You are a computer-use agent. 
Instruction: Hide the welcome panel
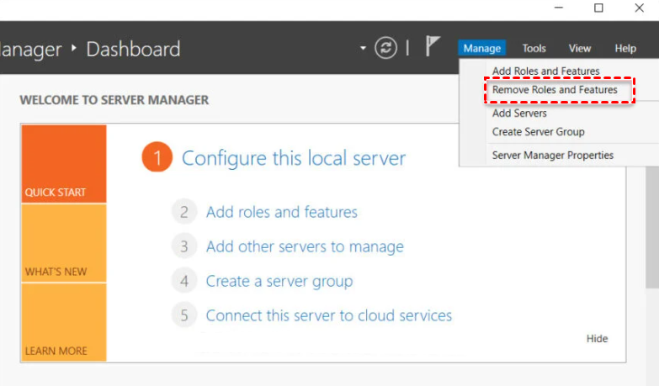click(597, 339)
